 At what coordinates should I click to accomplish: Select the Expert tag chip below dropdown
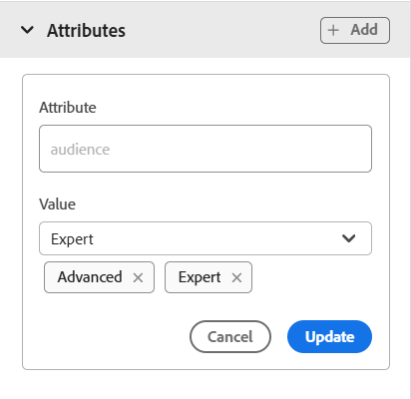pyautogui.click(x=208, y=277)
